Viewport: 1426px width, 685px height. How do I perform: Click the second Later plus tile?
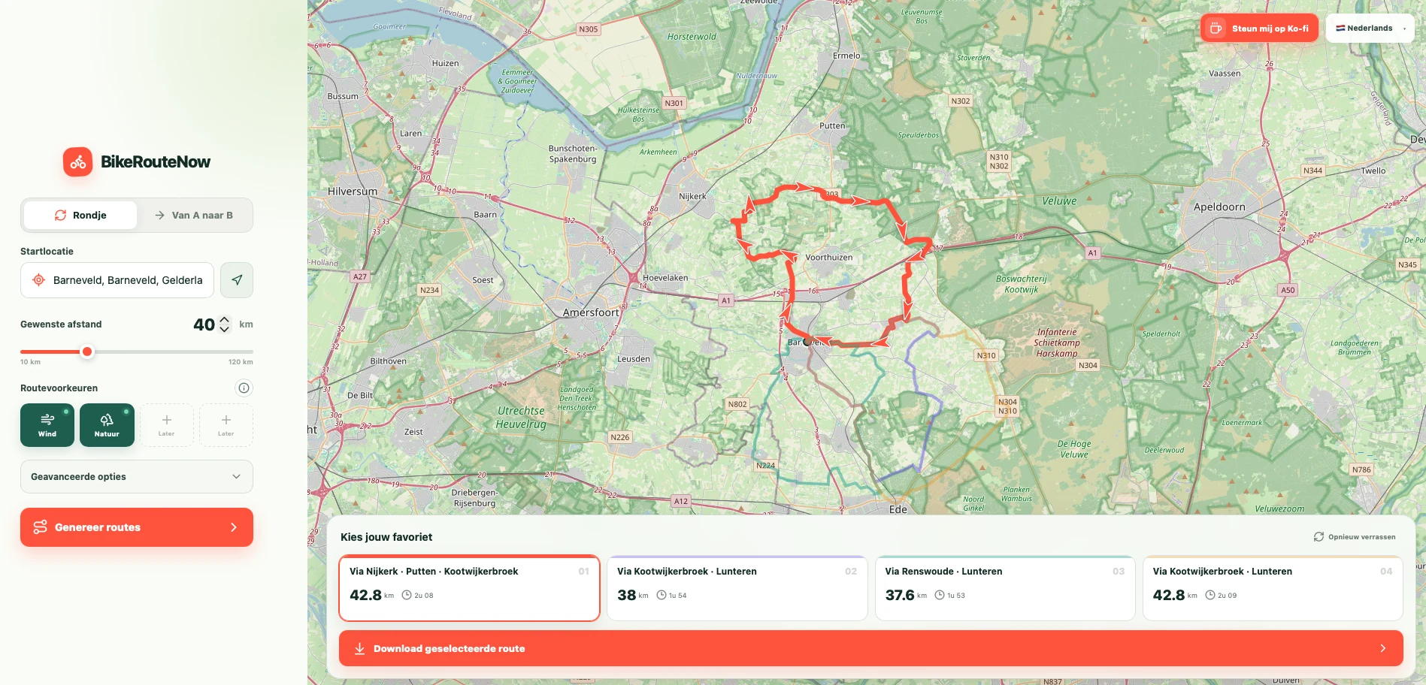[x=226, y=425]
